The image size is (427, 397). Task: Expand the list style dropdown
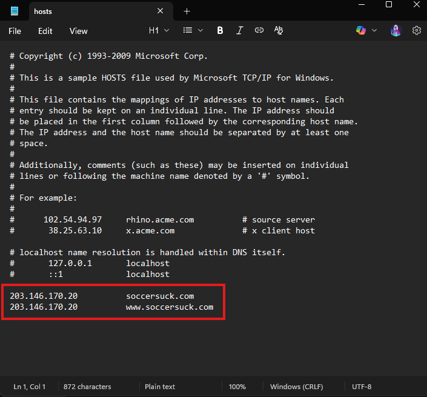(193, 30)
